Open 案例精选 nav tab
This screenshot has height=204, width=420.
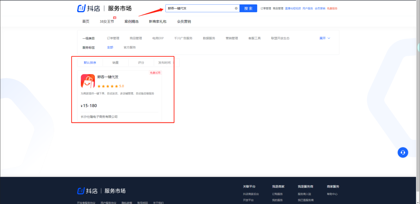click(x=131, y=21)
